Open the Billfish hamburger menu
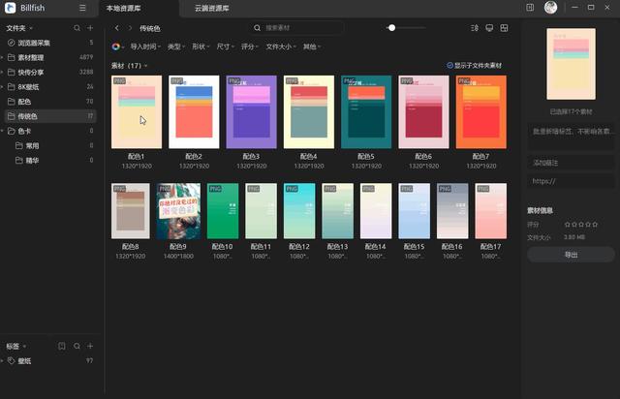Screen dimensions: 620x399 [82, 8]
